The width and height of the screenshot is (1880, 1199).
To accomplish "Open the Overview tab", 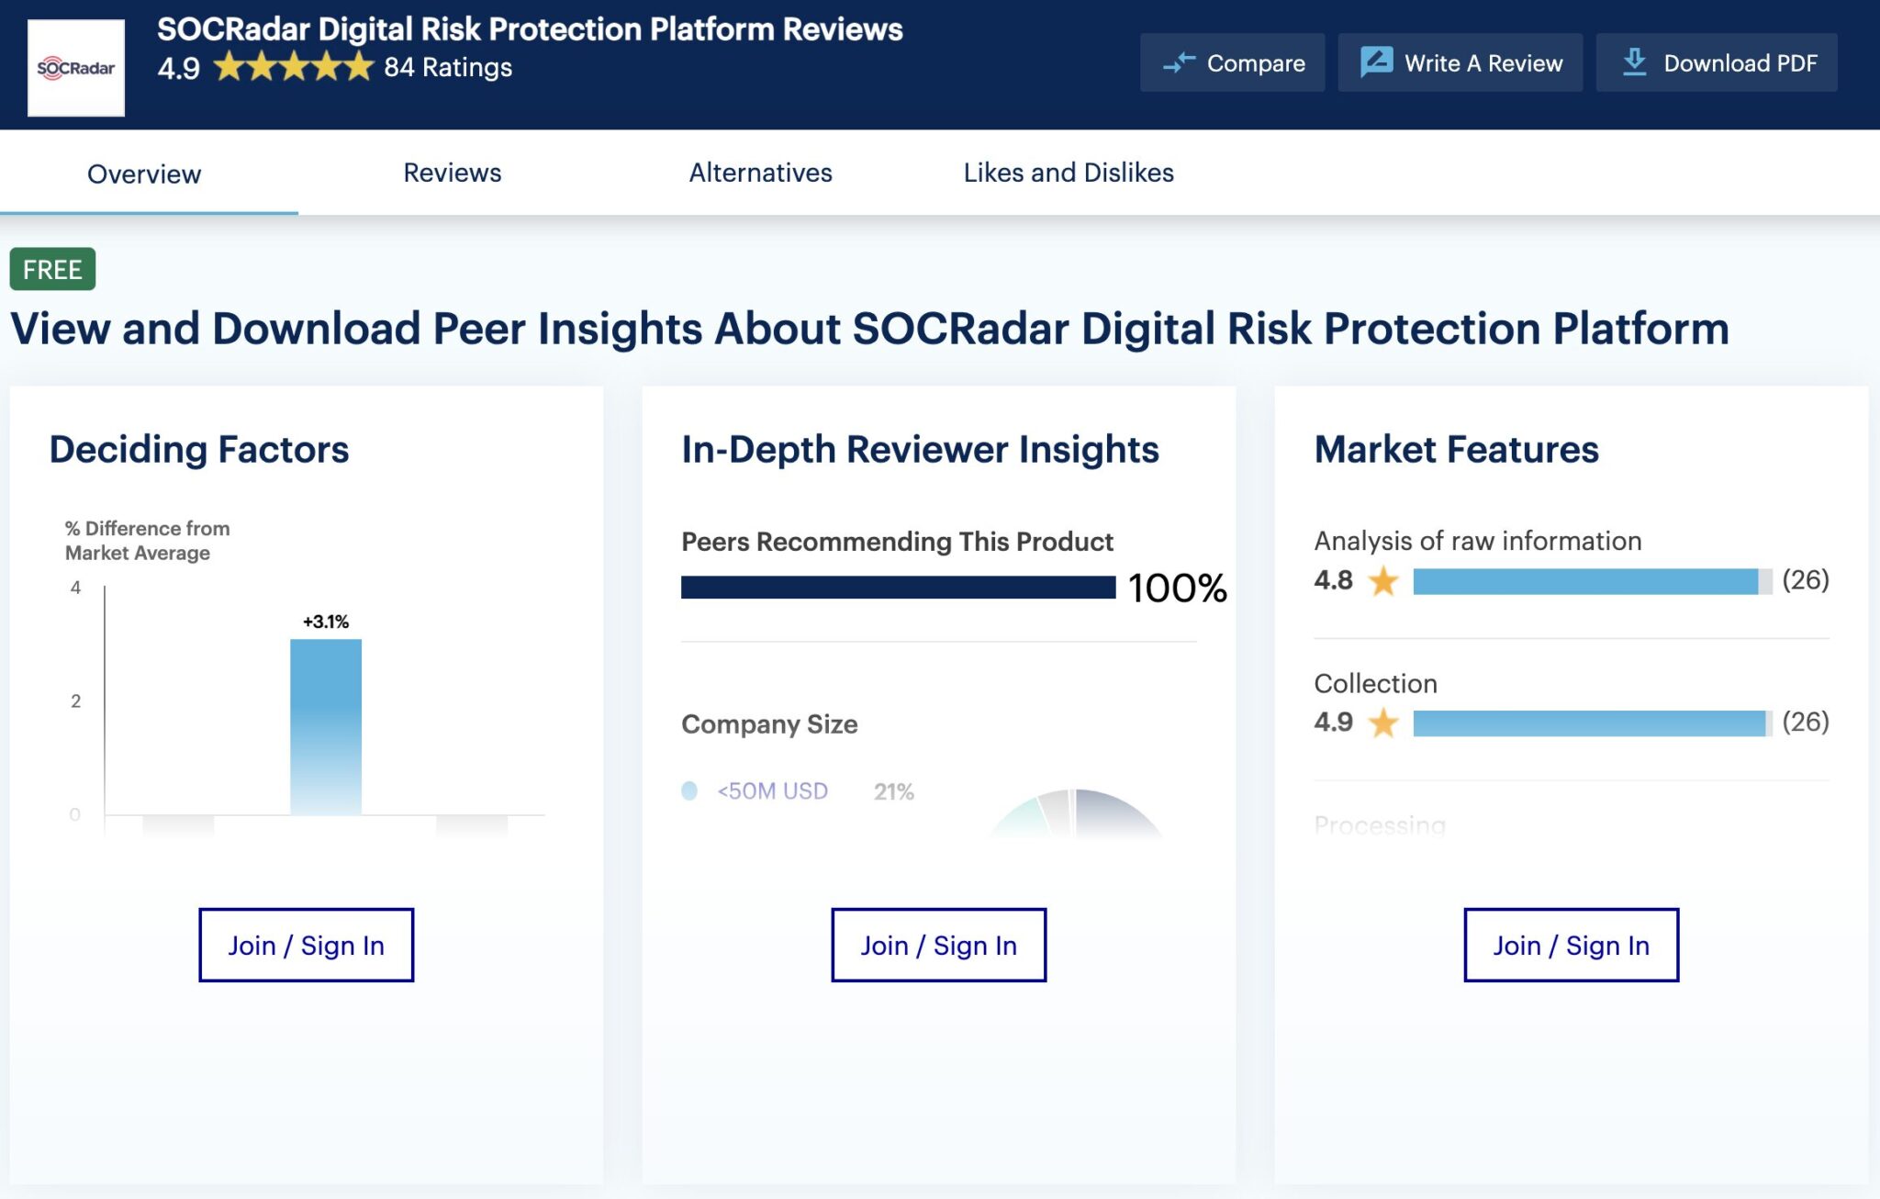I will tap(144, 174).
